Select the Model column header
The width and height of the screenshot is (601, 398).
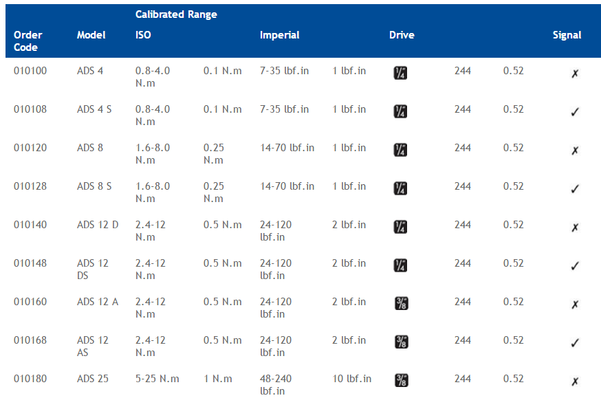pyautogui.click(x=91, y=35)
